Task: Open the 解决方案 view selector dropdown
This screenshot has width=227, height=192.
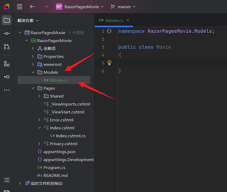Action: click(x=28, y=20)
